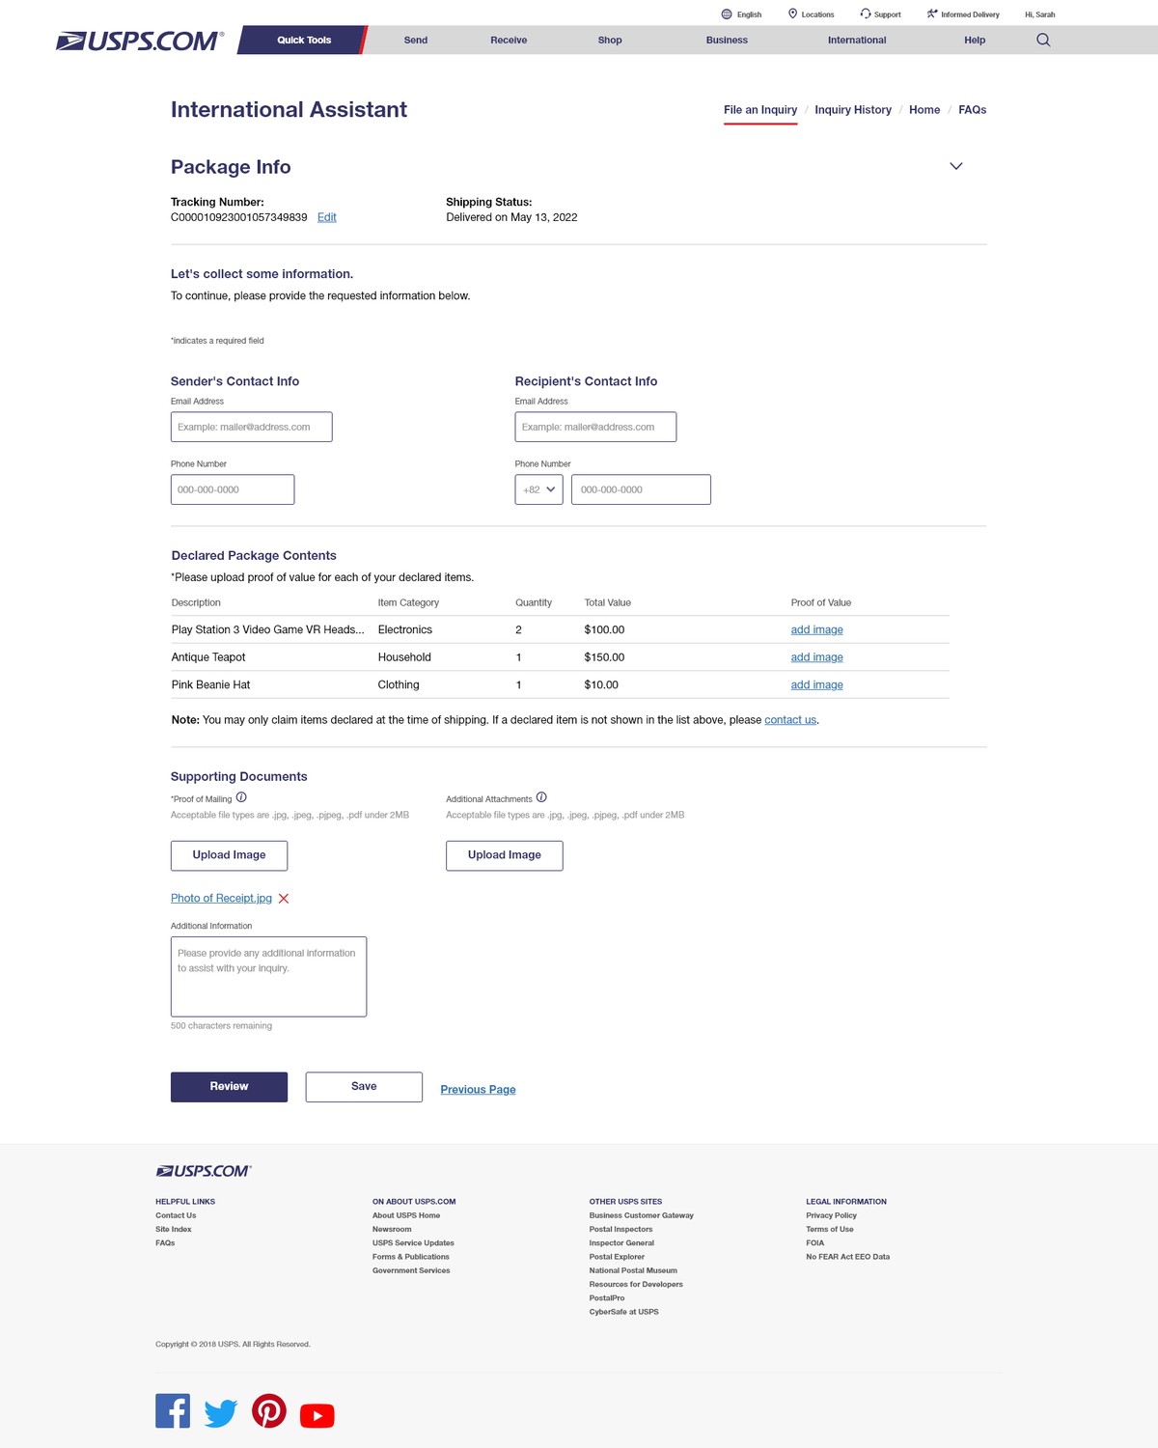Focus the Sender's Phone Number field
This screenshot has height=1448, width=1158.
coord(233,489)
